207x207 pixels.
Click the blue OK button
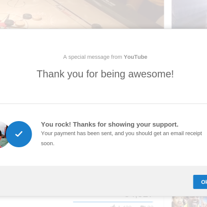pyautogui.click(x=200, y=182)
